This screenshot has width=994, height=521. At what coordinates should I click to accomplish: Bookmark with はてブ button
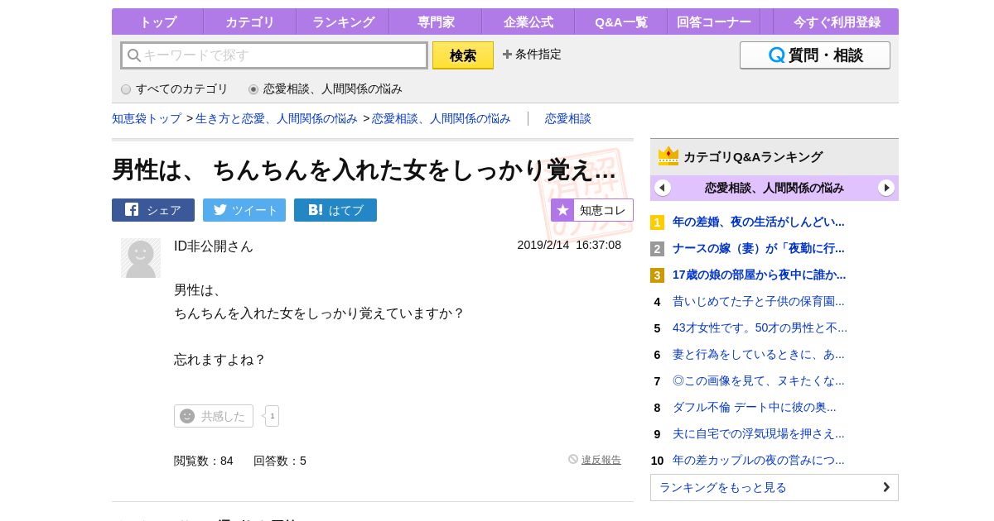[x=335, y=210]
